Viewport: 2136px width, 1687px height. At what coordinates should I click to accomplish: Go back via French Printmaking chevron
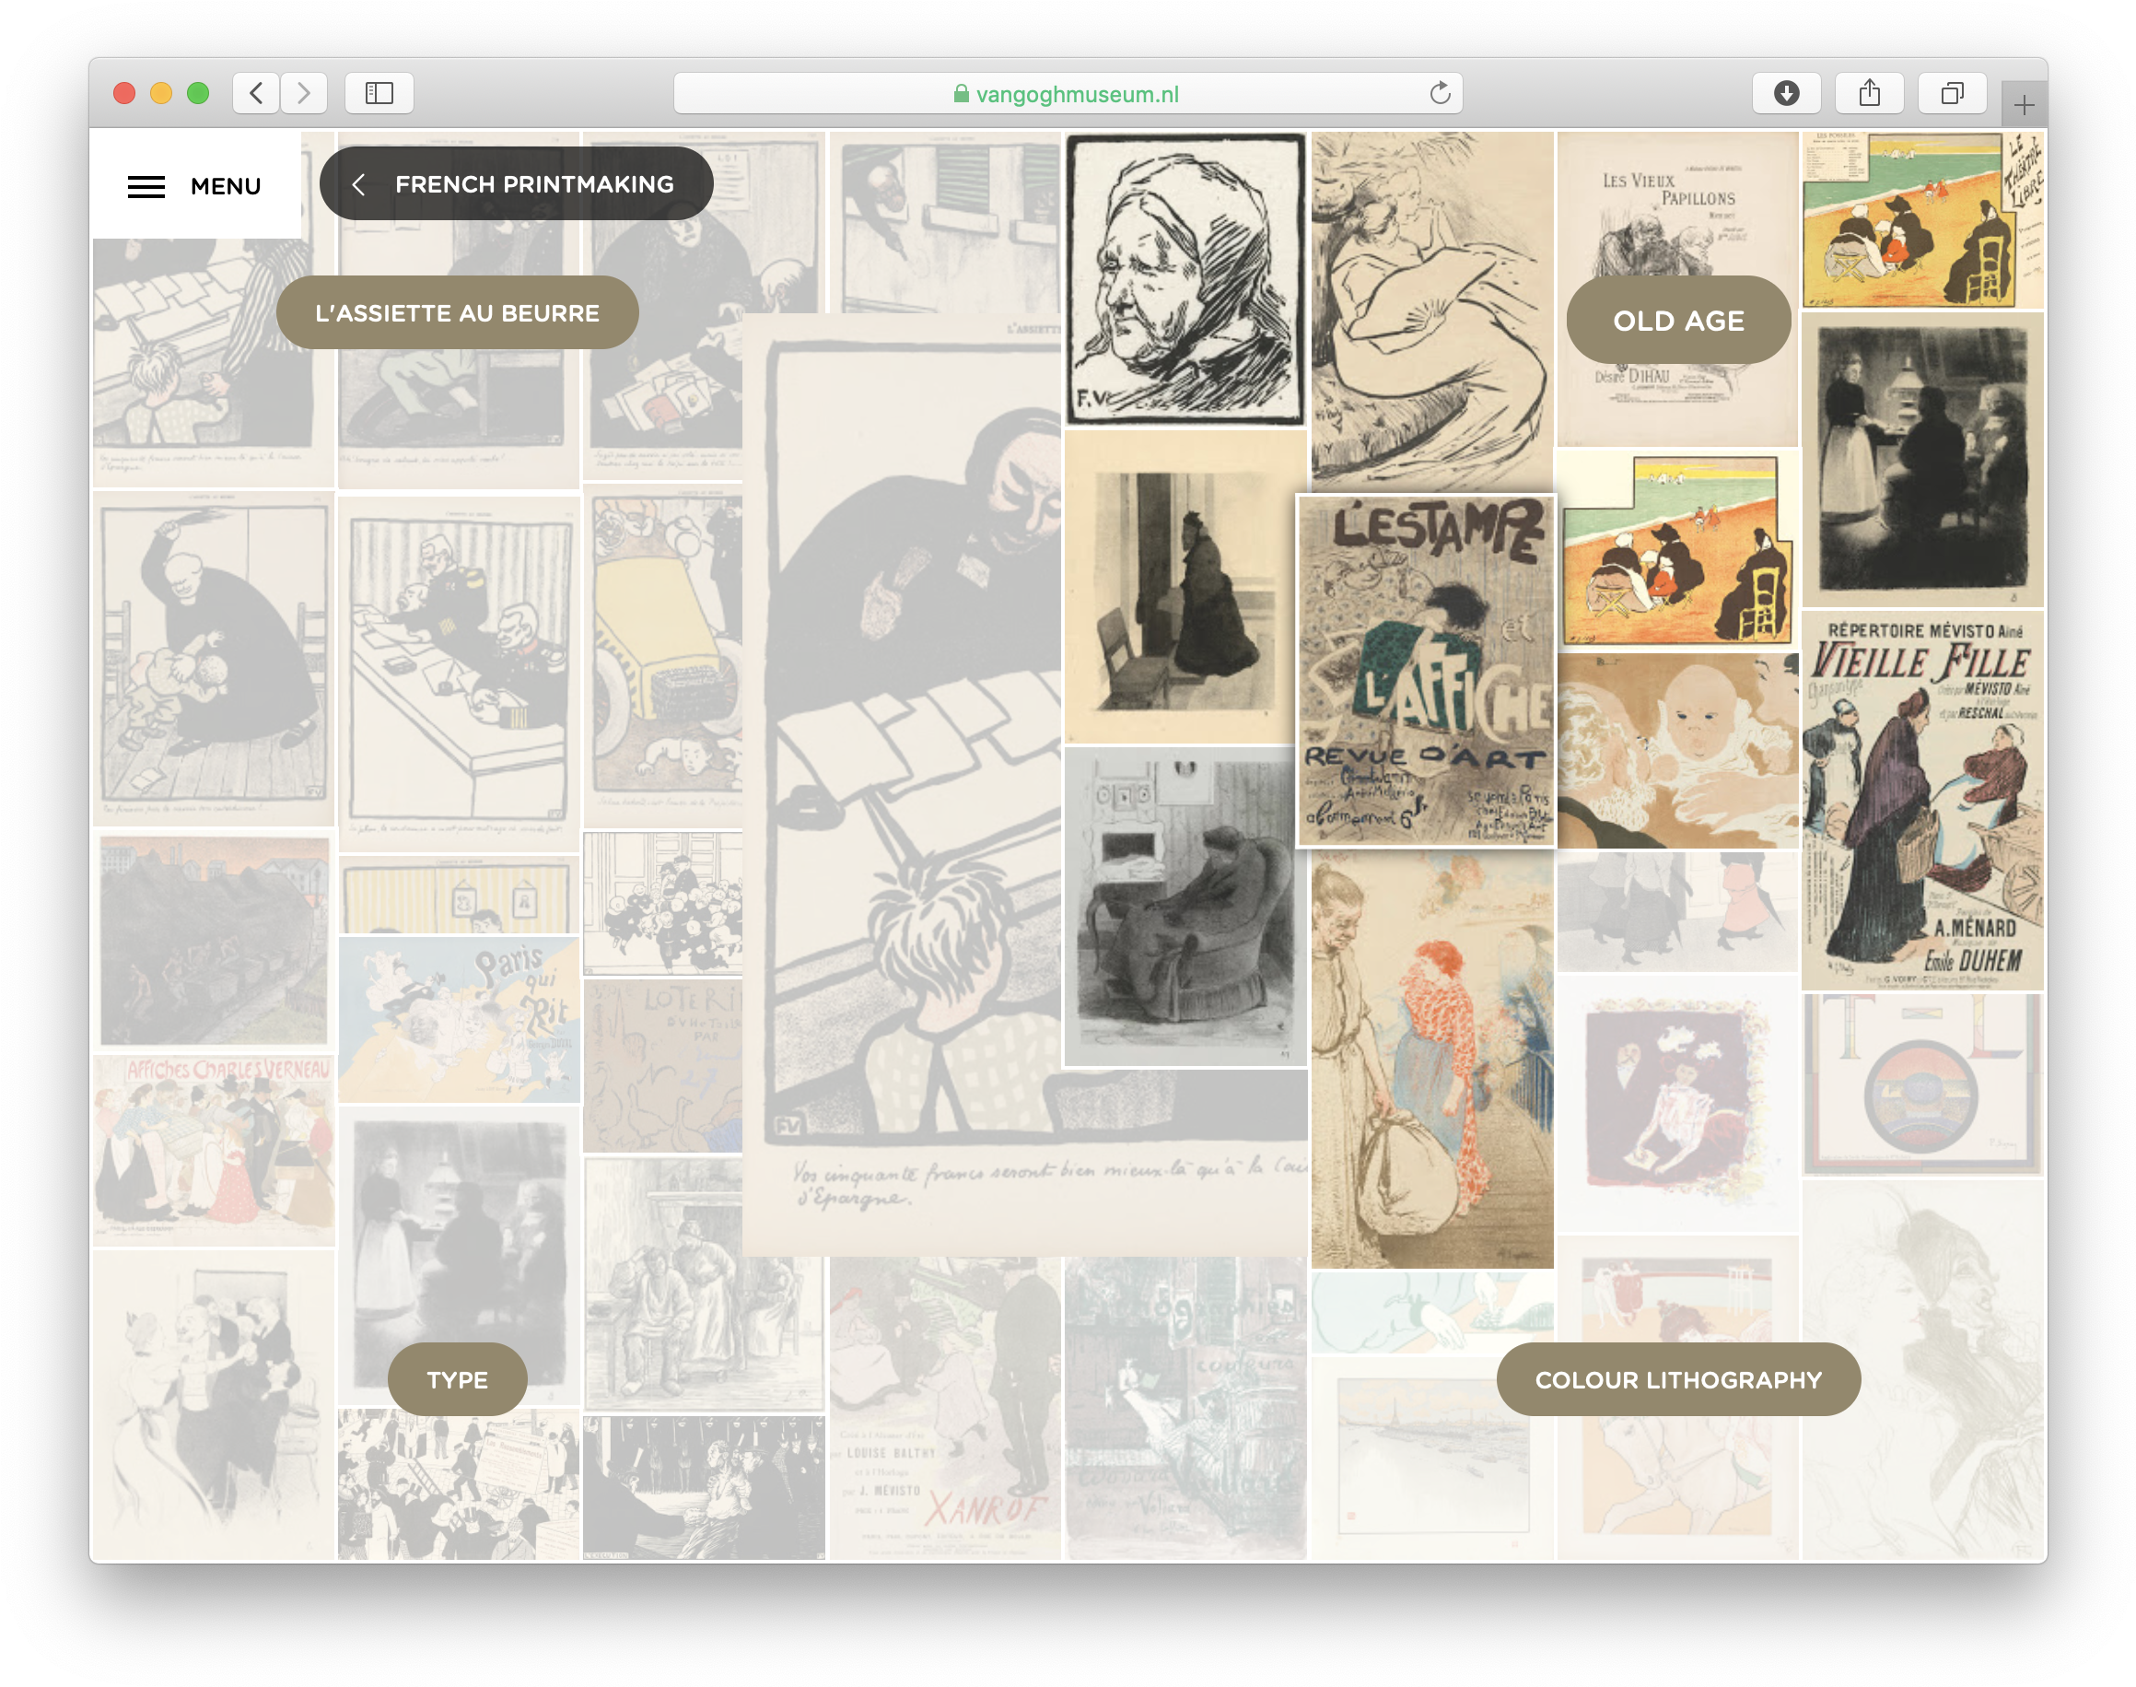click(358, 184)
